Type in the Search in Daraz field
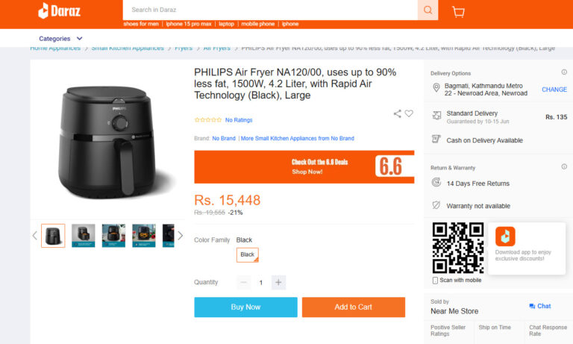This screenshot has height=344, width=573. point(269,10)
